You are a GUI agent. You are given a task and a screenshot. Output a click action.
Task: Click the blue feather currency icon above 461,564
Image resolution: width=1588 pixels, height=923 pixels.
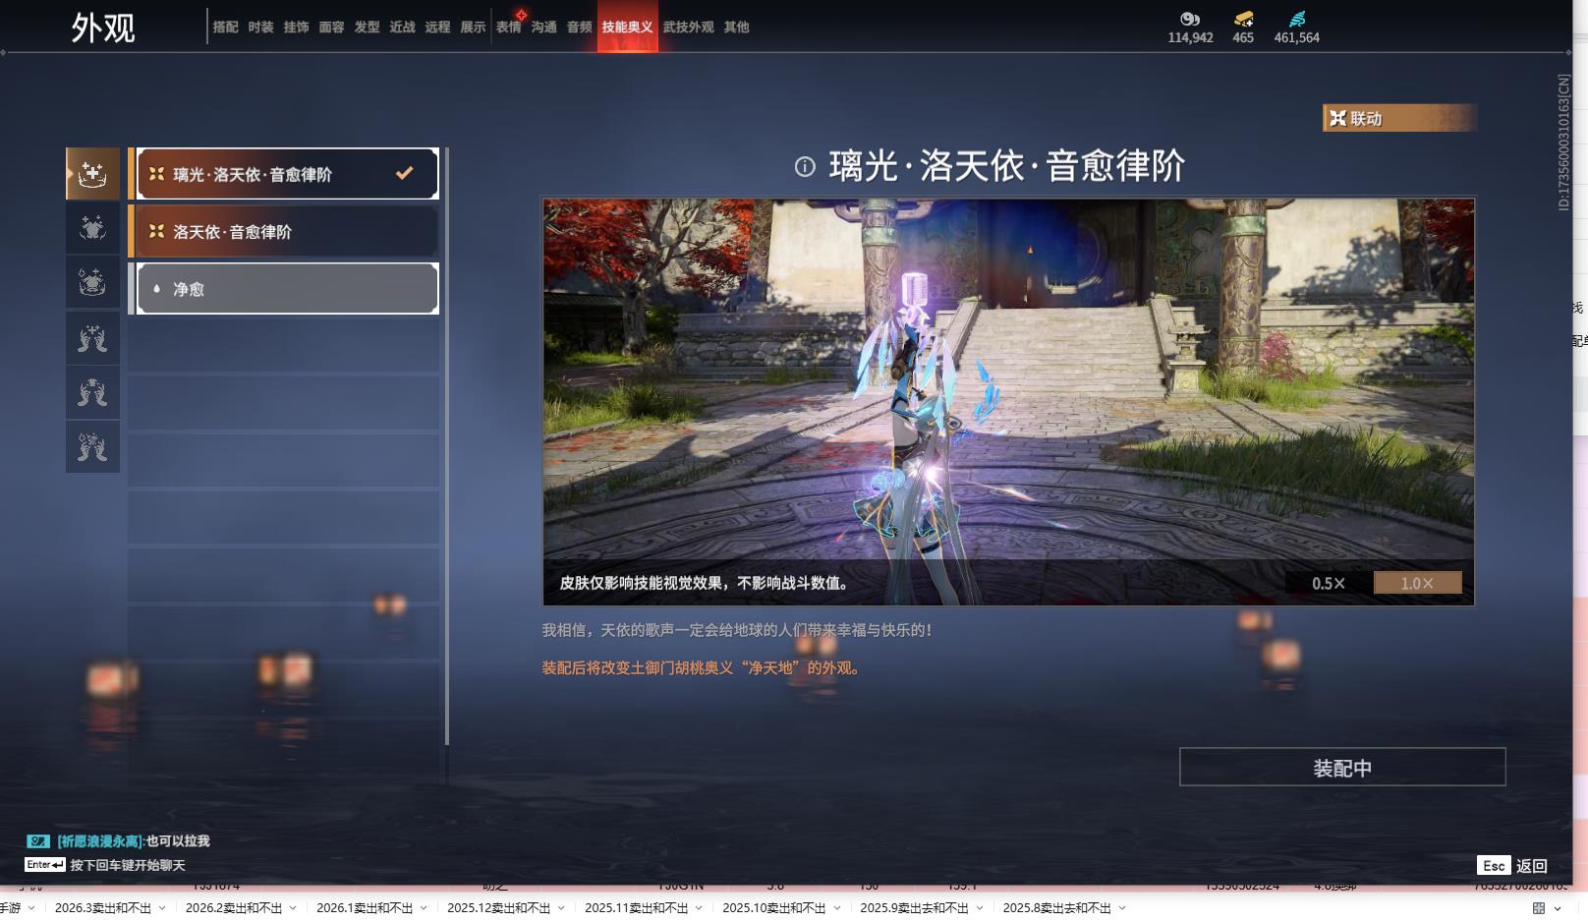pyautogui.click(x=1297, y=19)
